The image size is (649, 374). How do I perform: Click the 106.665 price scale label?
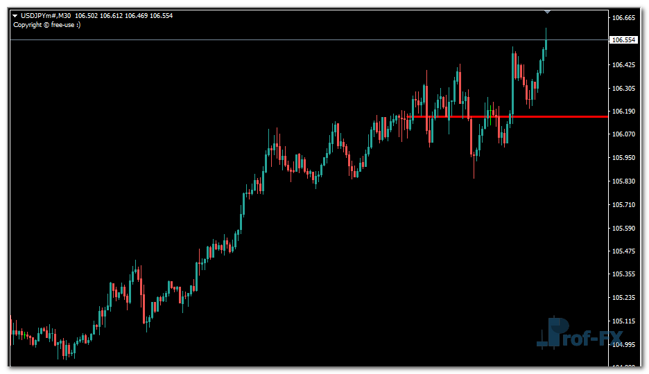623,18
